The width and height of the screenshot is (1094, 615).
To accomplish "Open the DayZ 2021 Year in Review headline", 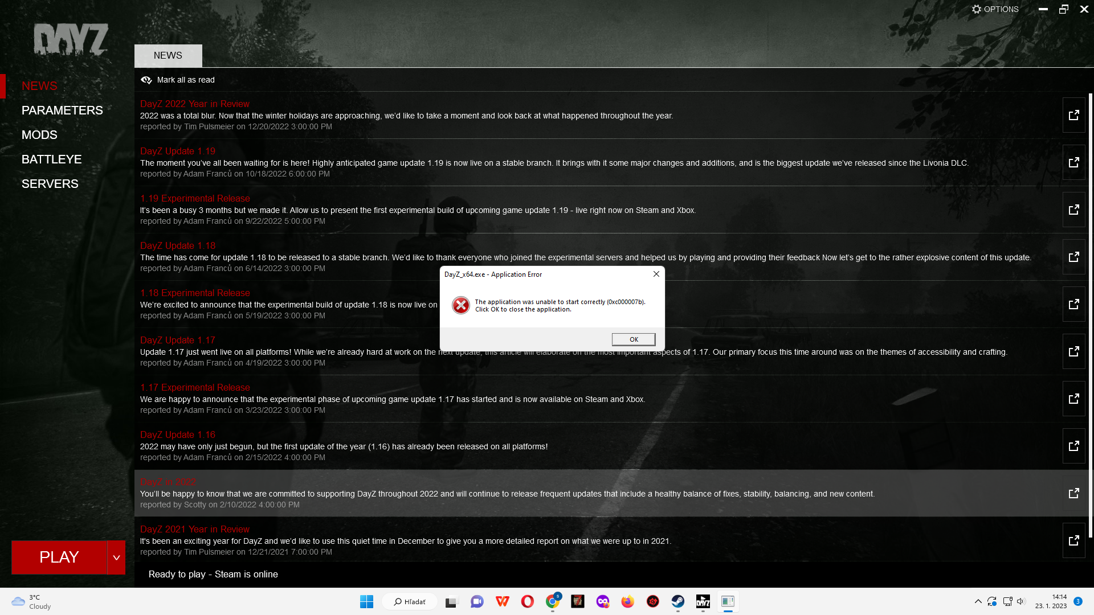I will tap(195, 529).
